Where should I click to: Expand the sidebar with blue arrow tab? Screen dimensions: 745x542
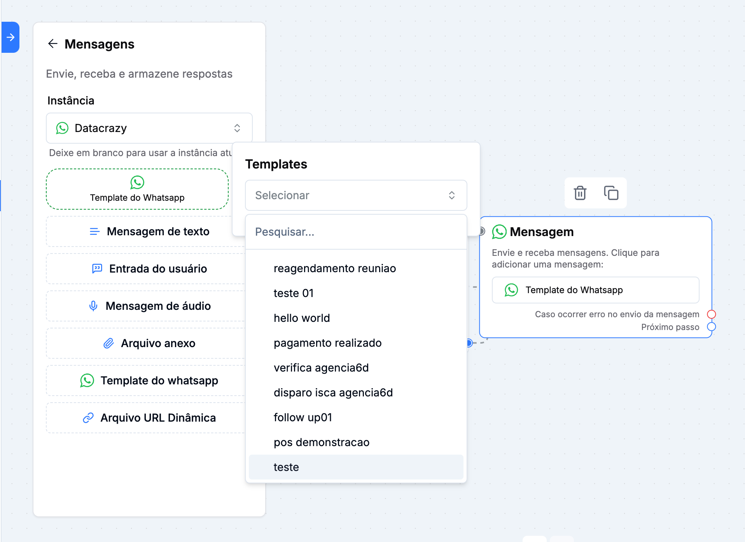[10, 37]
